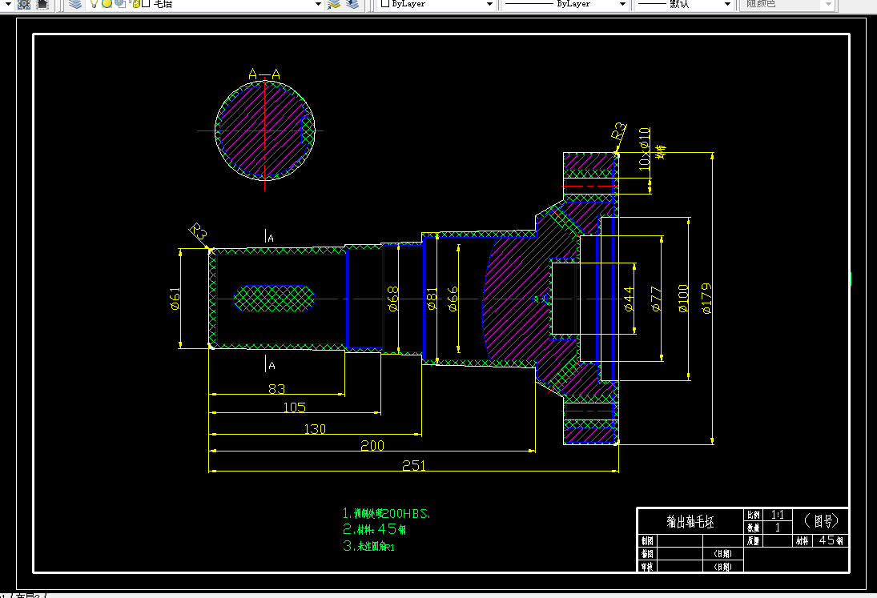Select the 130 length dimension

[x=314, y=428]
